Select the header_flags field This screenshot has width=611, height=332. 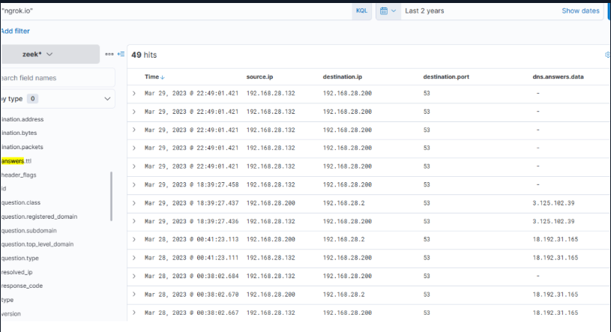19,175
